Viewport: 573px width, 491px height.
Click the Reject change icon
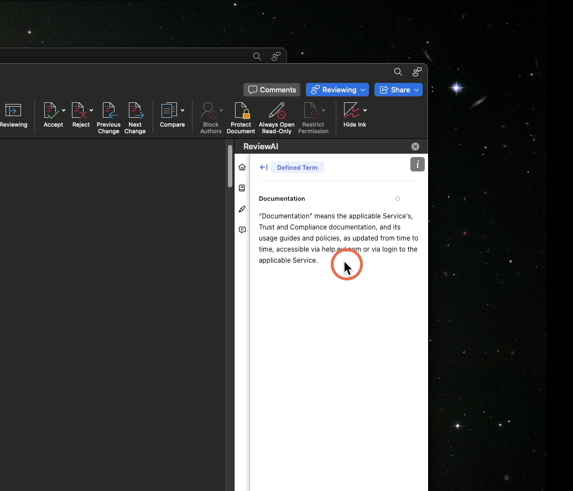pos(79,111)
